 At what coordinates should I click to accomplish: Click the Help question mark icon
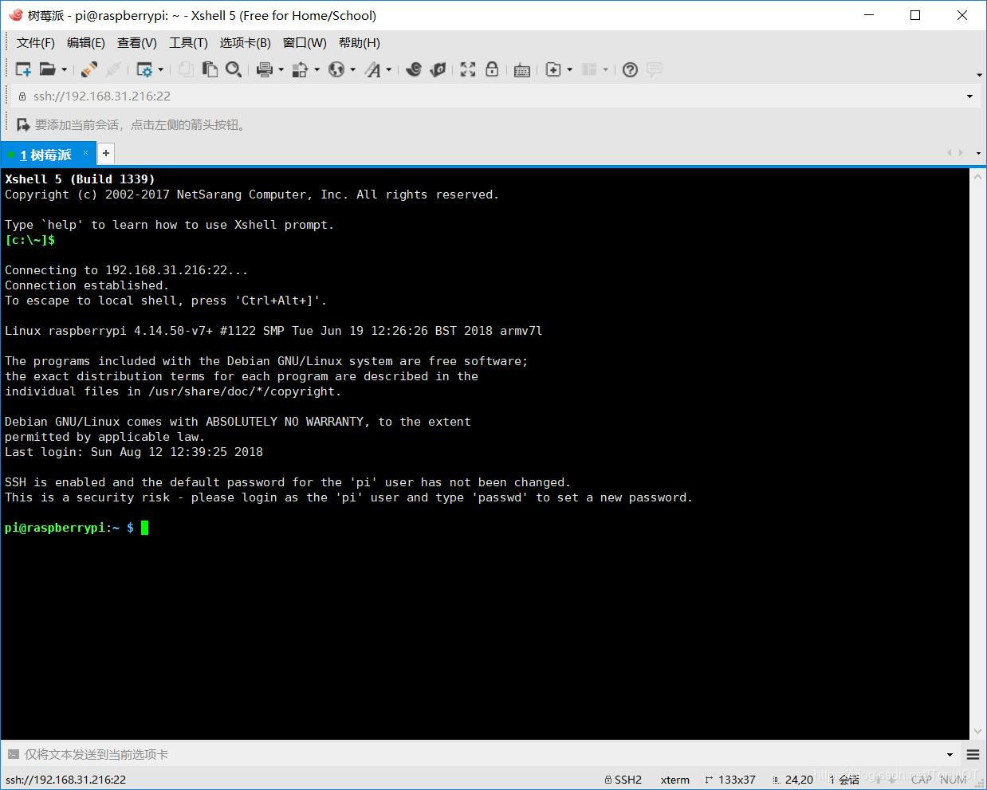click(630, 69)
